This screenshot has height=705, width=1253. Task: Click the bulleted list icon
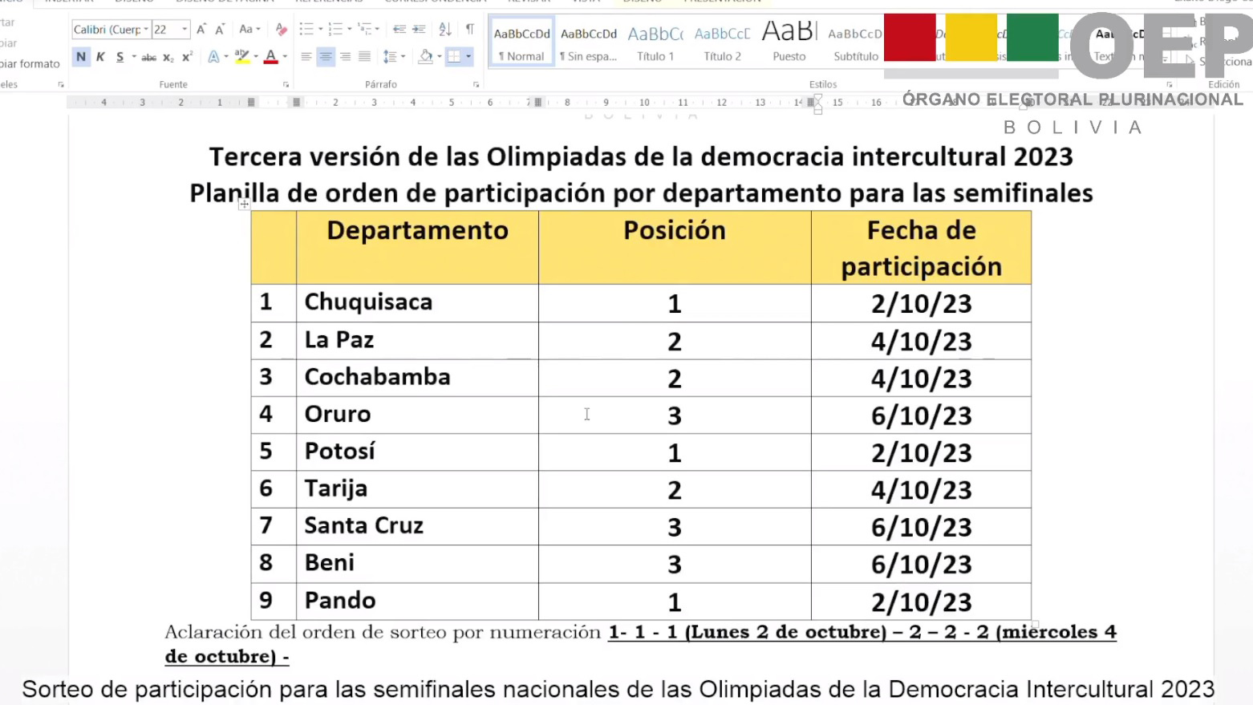tap(306, 30)
